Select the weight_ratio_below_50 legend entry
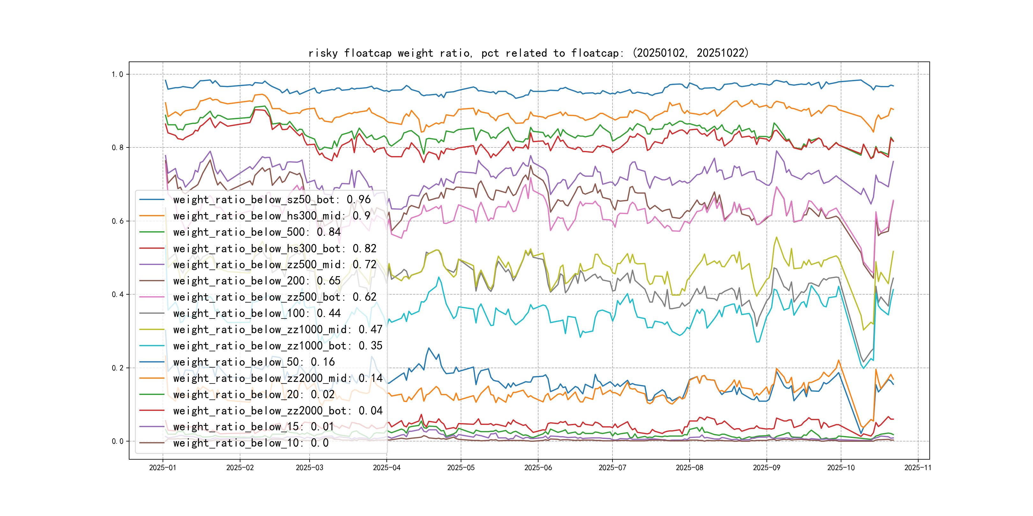This screenshot has width=1033, height=516. (253, 362)
